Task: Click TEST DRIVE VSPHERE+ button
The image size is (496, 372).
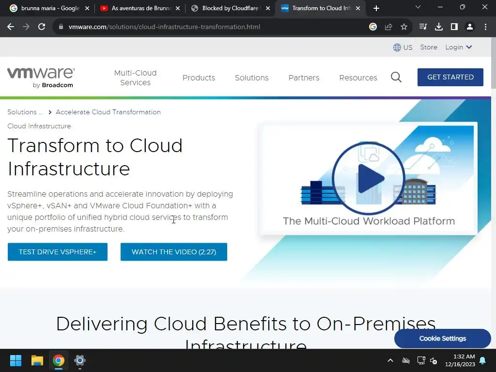Action: coord(58,252)
